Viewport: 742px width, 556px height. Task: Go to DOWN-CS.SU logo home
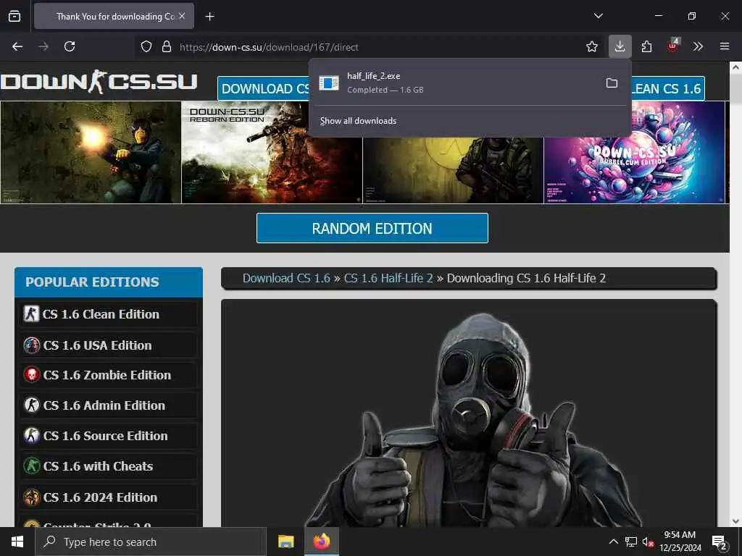[x=99, y=81]
